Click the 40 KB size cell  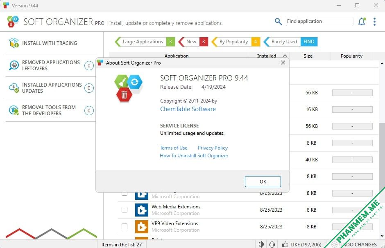[x=311, y=160]
